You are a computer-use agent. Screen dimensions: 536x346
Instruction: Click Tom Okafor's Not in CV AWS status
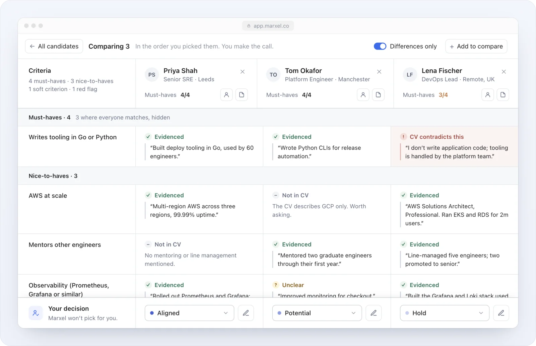click(x=290, y=195)
